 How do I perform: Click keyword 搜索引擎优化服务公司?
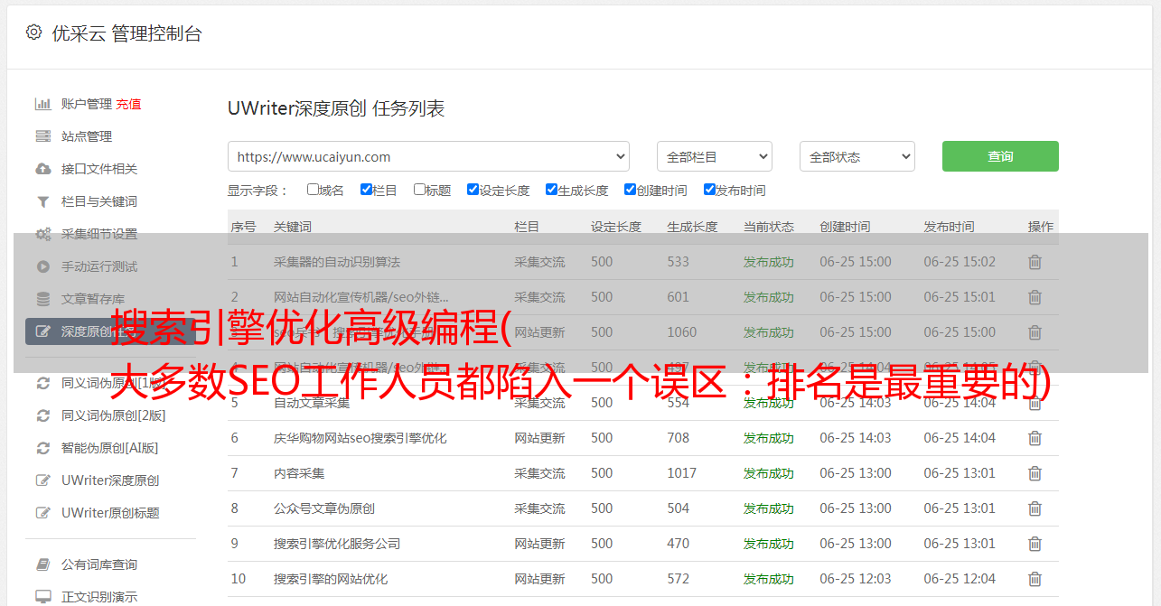tap(337, 544)
